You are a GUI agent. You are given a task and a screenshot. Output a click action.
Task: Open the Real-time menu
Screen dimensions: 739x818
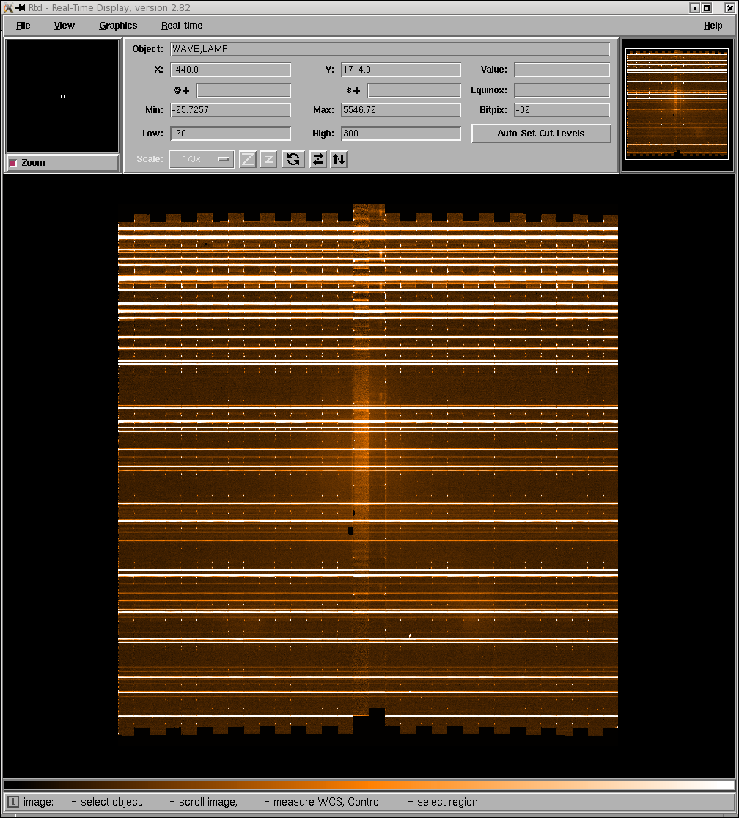[x=182, y=26]
